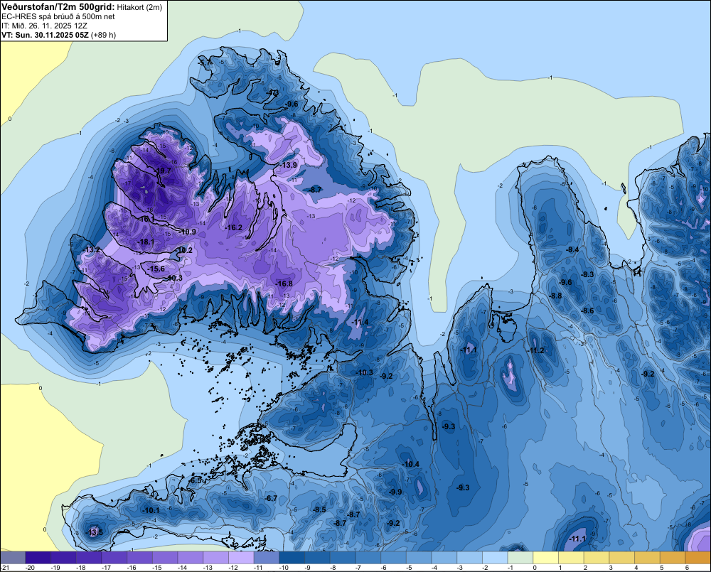Click the forecast offset '(+89 h)'

point(103,35)
